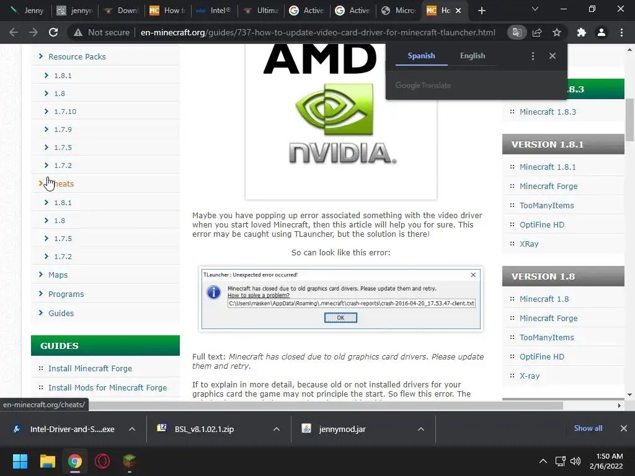Open the tab search chevron
635x476 pixels.
[535, 9]
